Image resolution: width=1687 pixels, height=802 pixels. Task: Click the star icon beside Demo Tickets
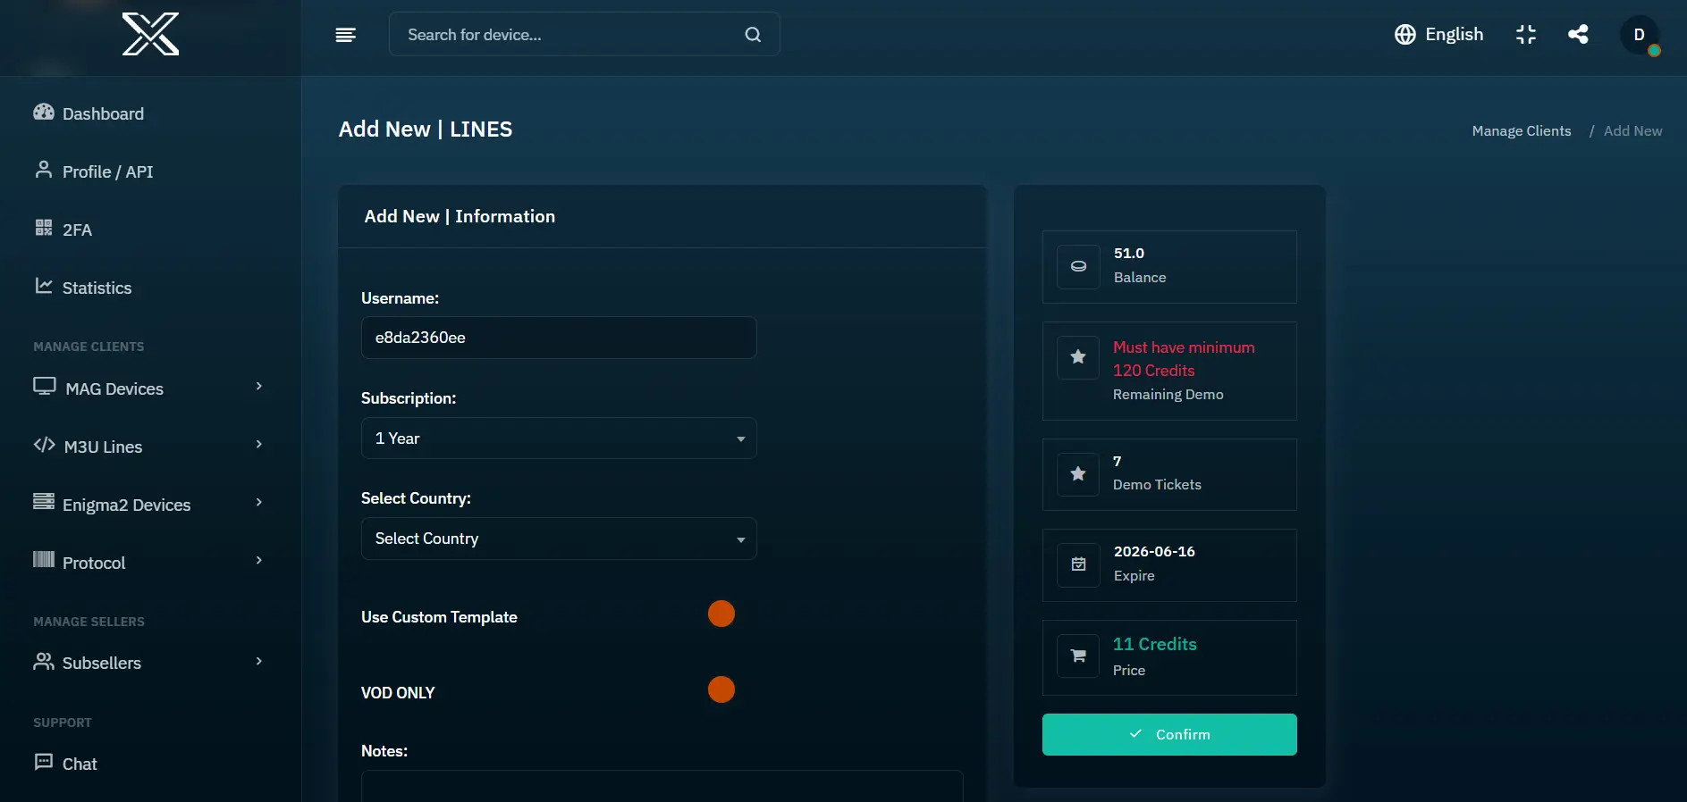[1078, 474]
